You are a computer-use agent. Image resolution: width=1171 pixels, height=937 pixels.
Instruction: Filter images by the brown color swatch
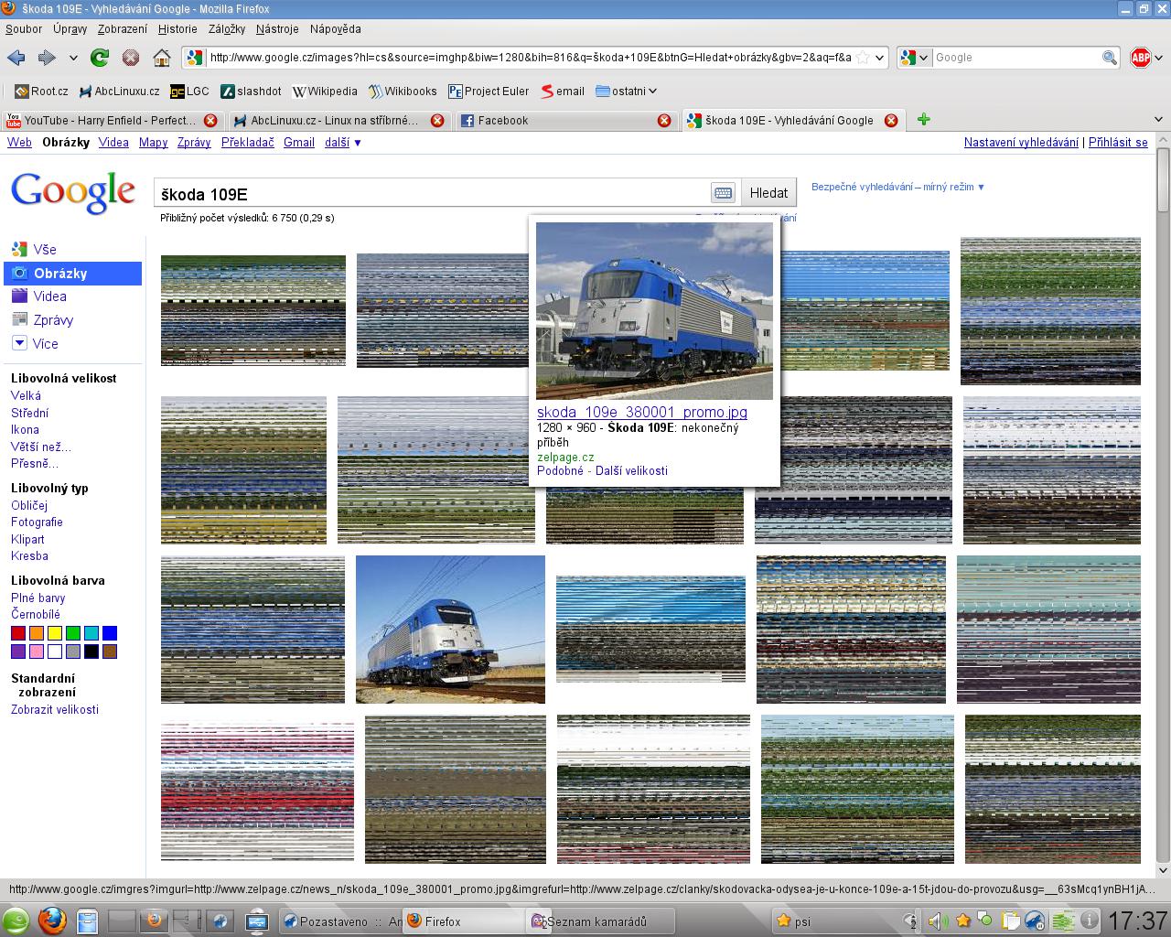click(x=110, y=652)
